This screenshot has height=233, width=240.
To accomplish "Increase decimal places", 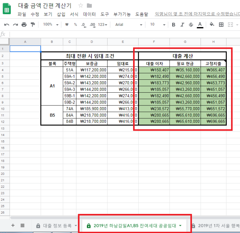I will [x=93, y=25].
